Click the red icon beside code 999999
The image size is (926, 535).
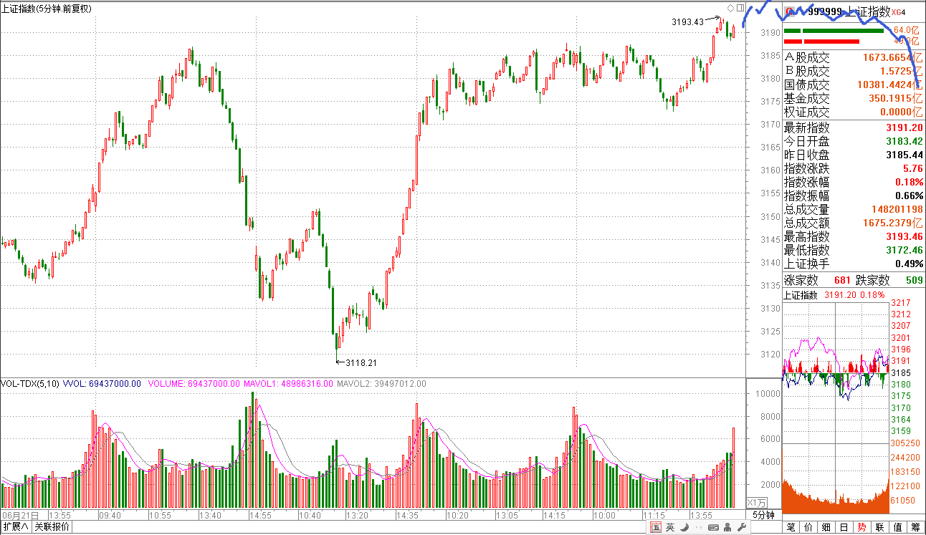tap(789, 11)
